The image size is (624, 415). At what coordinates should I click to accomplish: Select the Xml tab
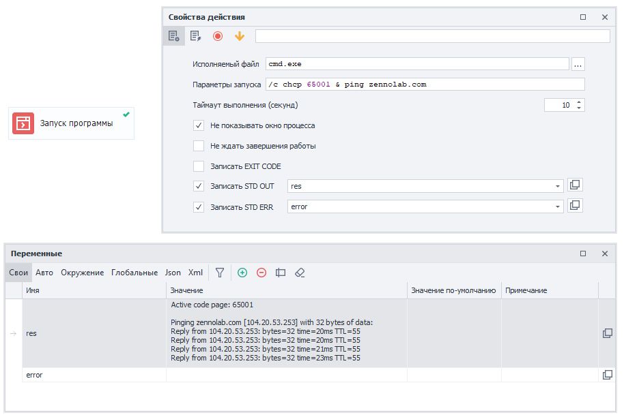pyautogui.click(x=195, y=273)
